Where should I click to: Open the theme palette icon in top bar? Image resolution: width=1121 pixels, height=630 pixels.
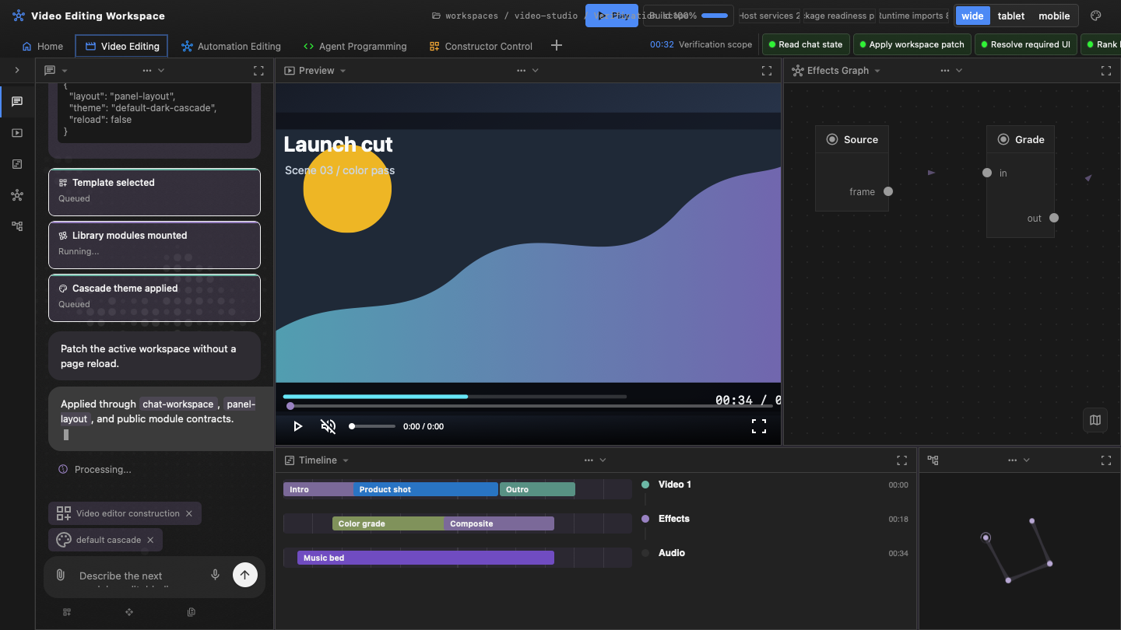coord(1096,16)
